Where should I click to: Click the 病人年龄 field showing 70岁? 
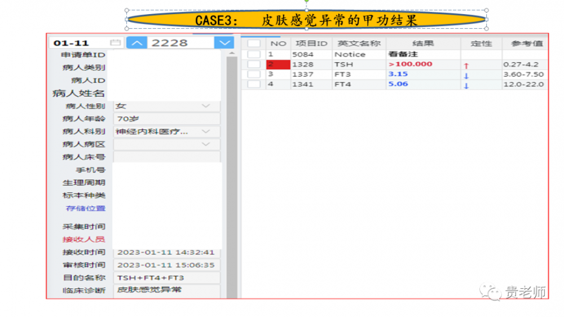(167, 119)
